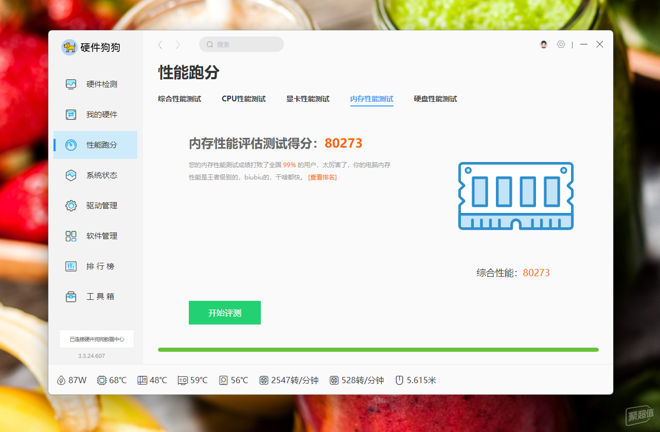
Task: Click the 2547转/分钟 fan icon
Action: (264, 381)
